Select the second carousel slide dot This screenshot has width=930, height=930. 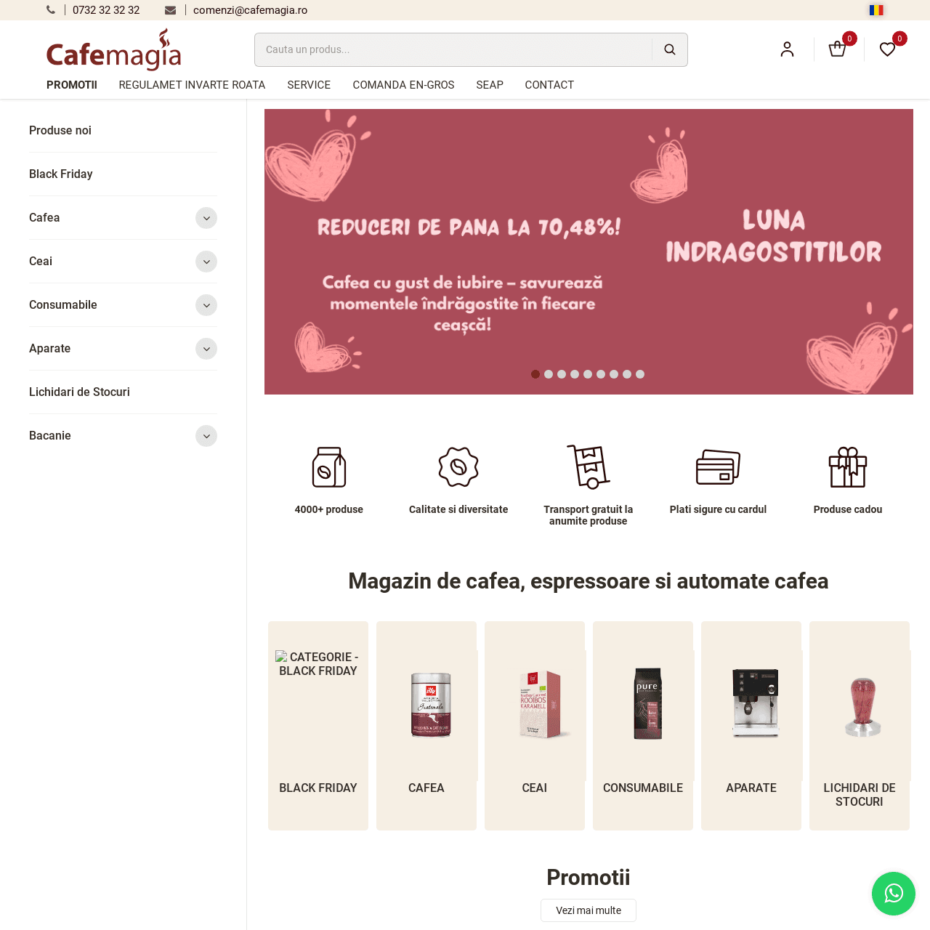(x=549, y=374)
